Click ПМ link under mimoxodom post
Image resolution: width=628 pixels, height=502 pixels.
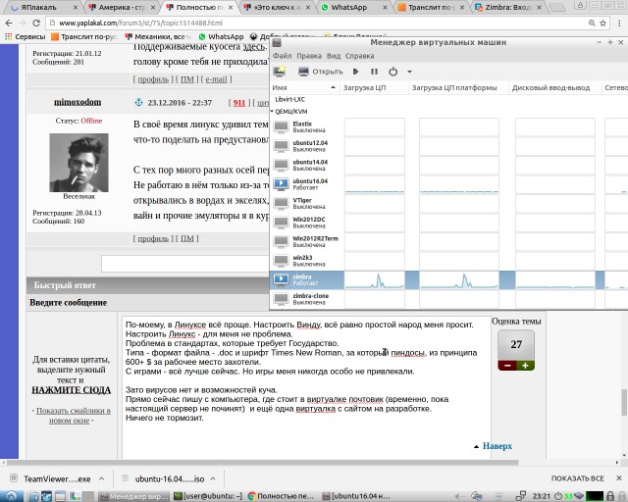click(187, 238)
